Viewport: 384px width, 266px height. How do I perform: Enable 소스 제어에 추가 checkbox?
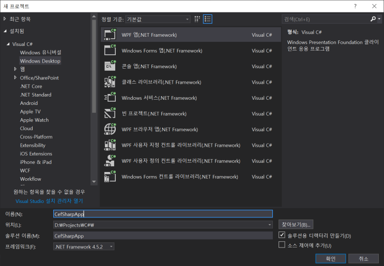(282, 245)
